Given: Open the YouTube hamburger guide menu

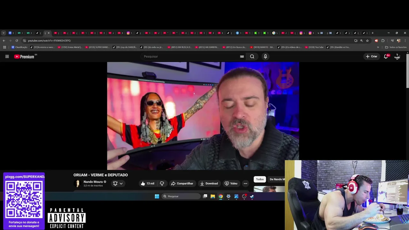Looking at the screenshot, I should [x=7, y=57].
